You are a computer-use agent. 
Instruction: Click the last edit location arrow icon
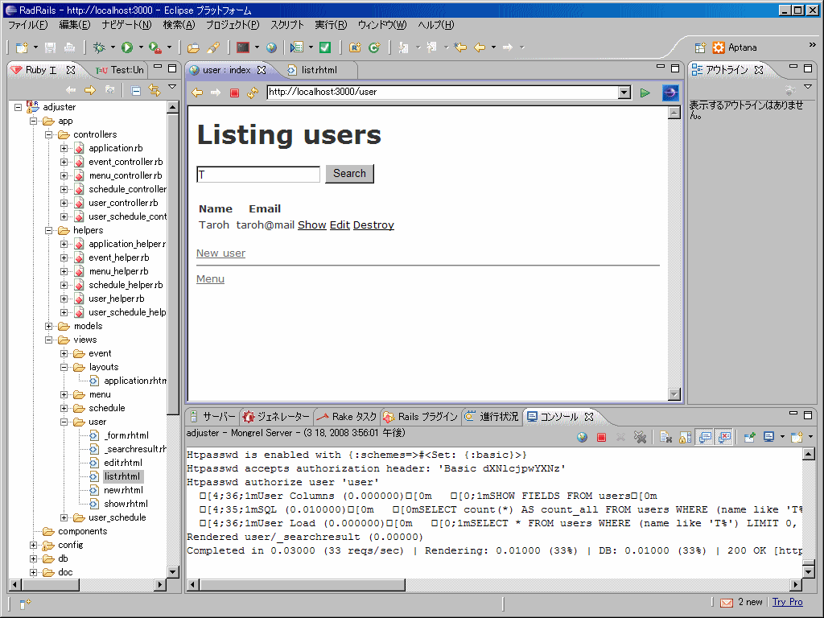tap(460, 47)
